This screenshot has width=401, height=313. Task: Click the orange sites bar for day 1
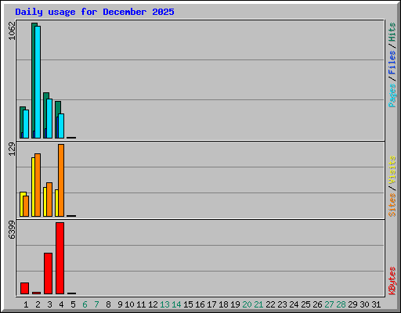coord(26,206)
